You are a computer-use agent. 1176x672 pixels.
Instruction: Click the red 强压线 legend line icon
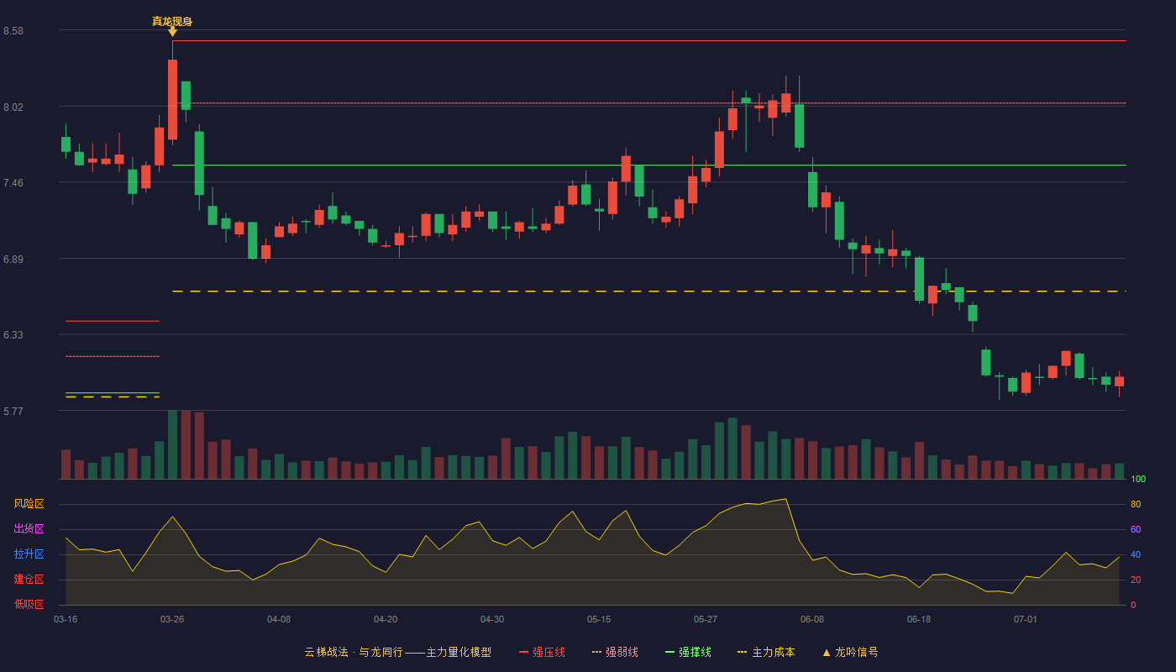coord(523,652)
